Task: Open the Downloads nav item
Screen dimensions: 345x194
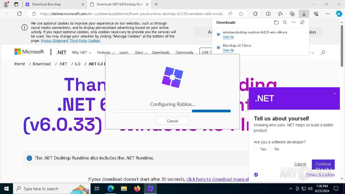Action: [x=161, y=53]
